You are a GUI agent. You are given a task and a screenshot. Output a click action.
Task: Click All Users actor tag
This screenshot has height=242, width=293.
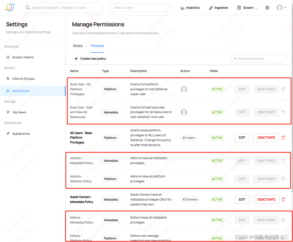click(x=189, y=138)
